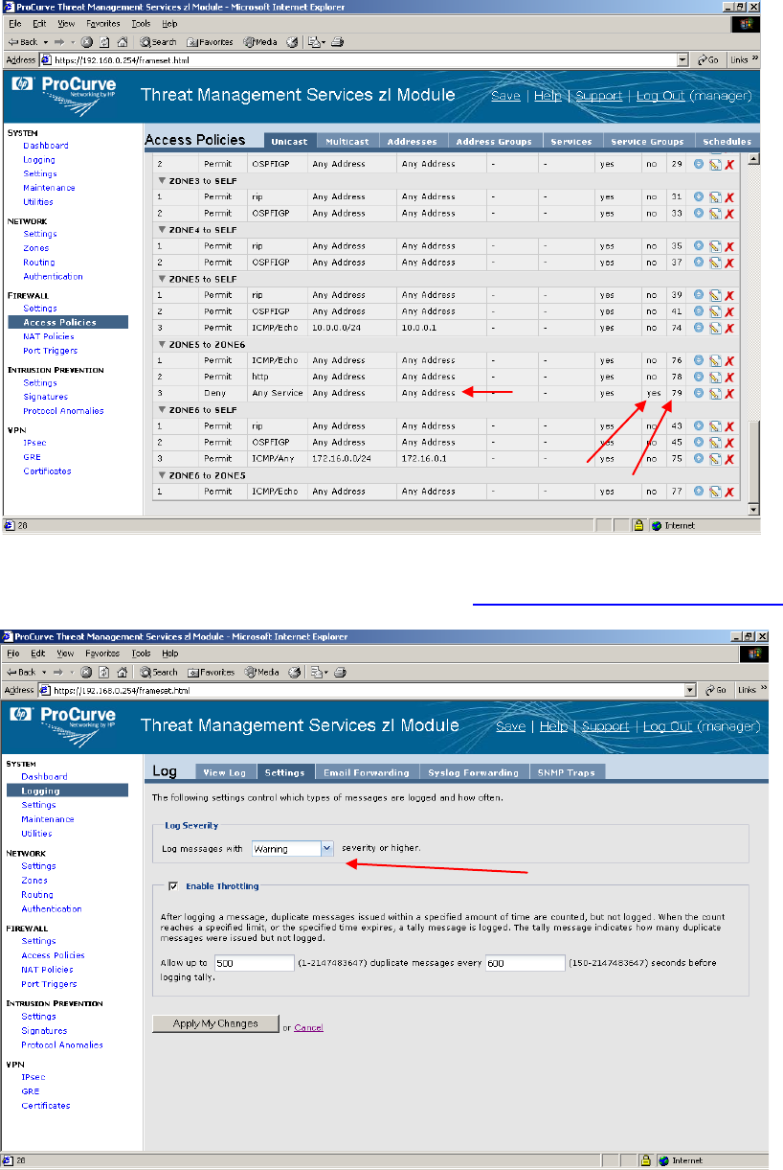Click the Refresh icon in the Access Policies window toolbar
The width and height of the screenshot is (783, 1170).
pyautogui.click(x=104, y=42)
